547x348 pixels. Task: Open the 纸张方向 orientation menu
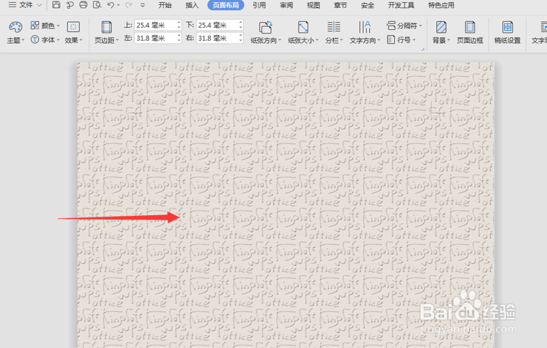[x=266, y=33]
